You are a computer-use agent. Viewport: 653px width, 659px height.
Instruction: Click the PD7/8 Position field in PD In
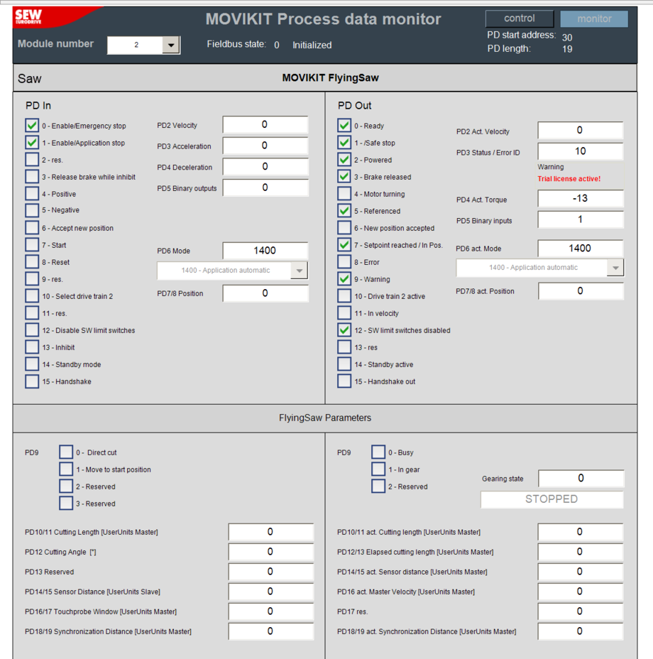(x=265, y=293)
